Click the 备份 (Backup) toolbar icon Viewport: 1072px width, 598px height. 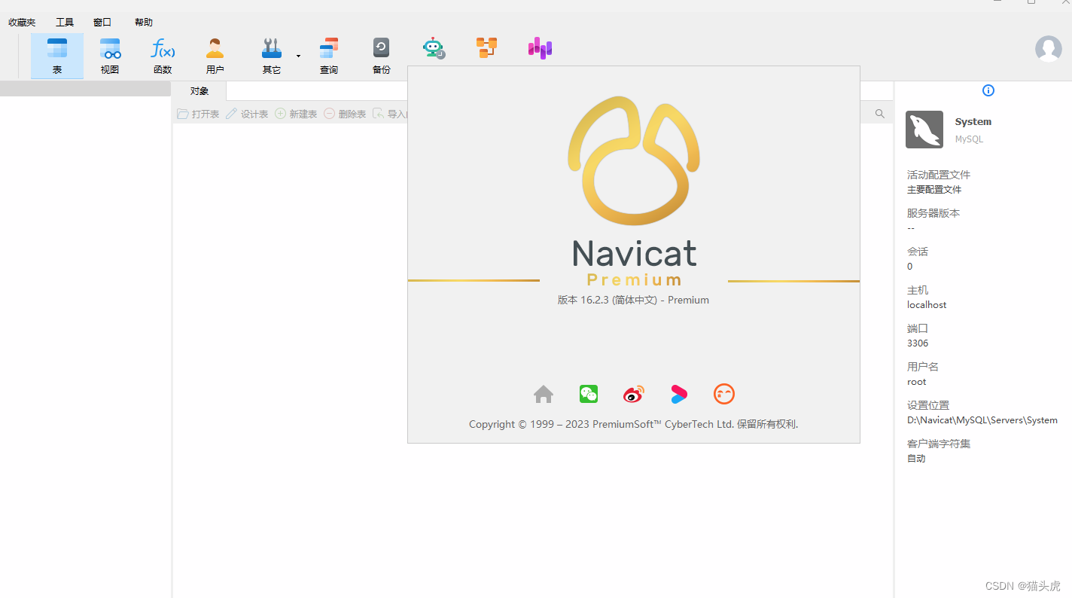381,55
